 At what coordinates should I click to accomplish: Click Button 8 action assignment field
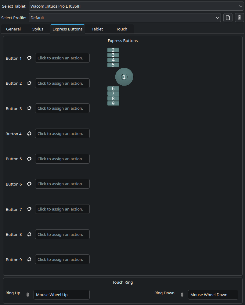pyautogui.click(x=62, y=234)
